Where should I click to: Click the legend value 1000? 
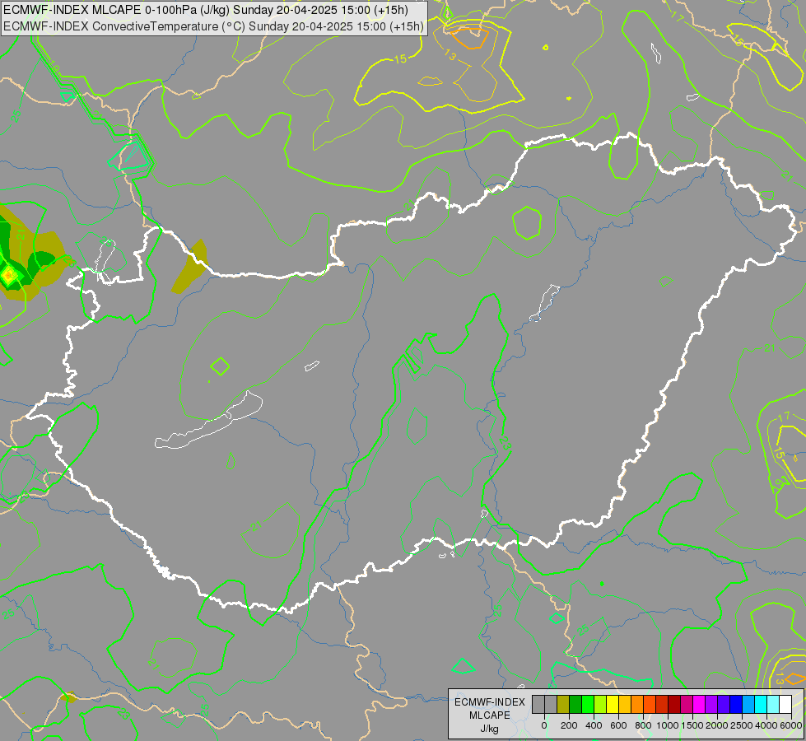click(x=668, y=725)
